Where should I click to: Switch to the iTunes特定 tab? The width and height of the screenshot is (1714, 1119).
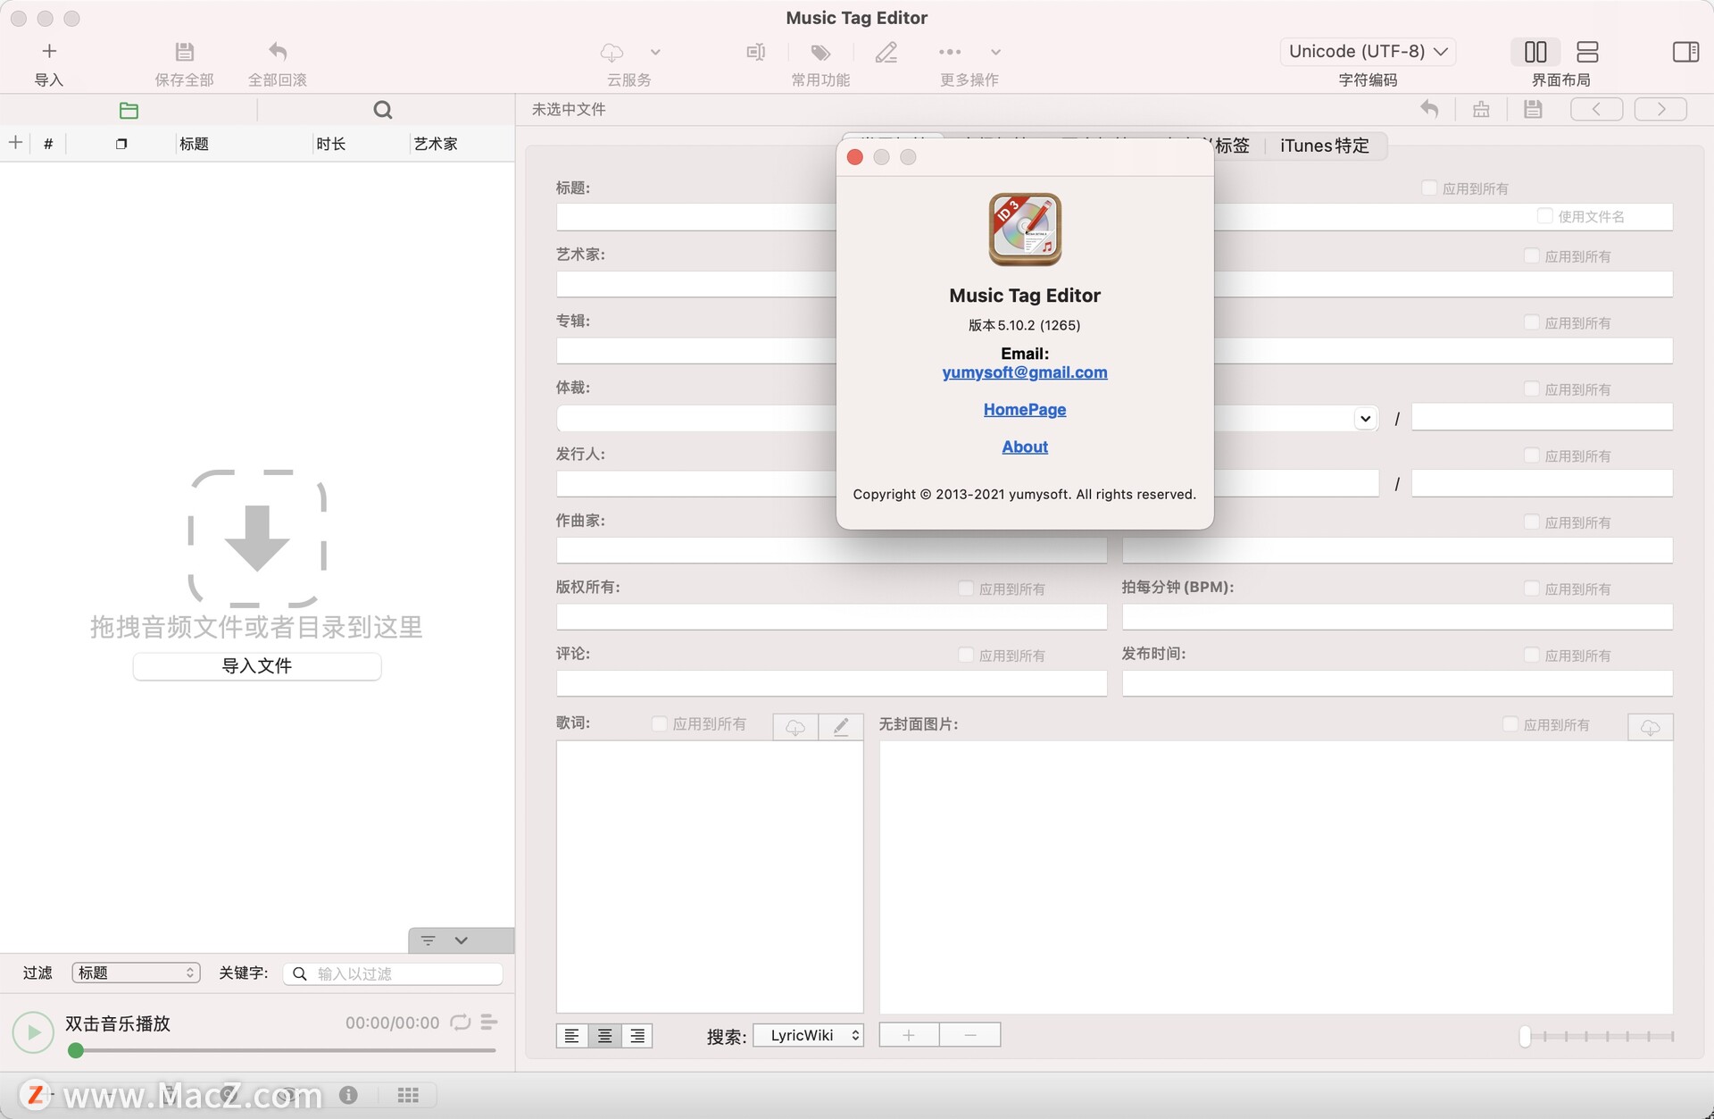[1324, 146]
